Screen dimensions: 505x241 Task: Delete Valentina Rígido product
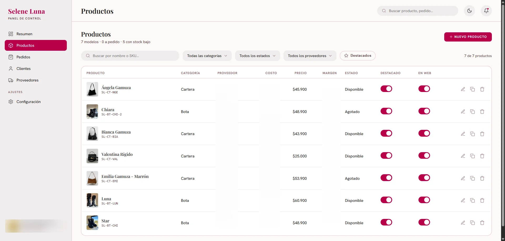pos(482,156)
